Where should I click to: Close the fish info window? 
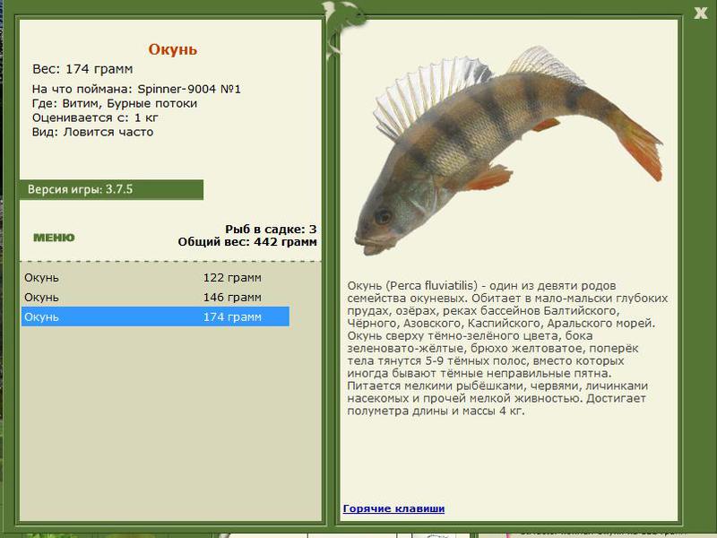pos(700,13)
